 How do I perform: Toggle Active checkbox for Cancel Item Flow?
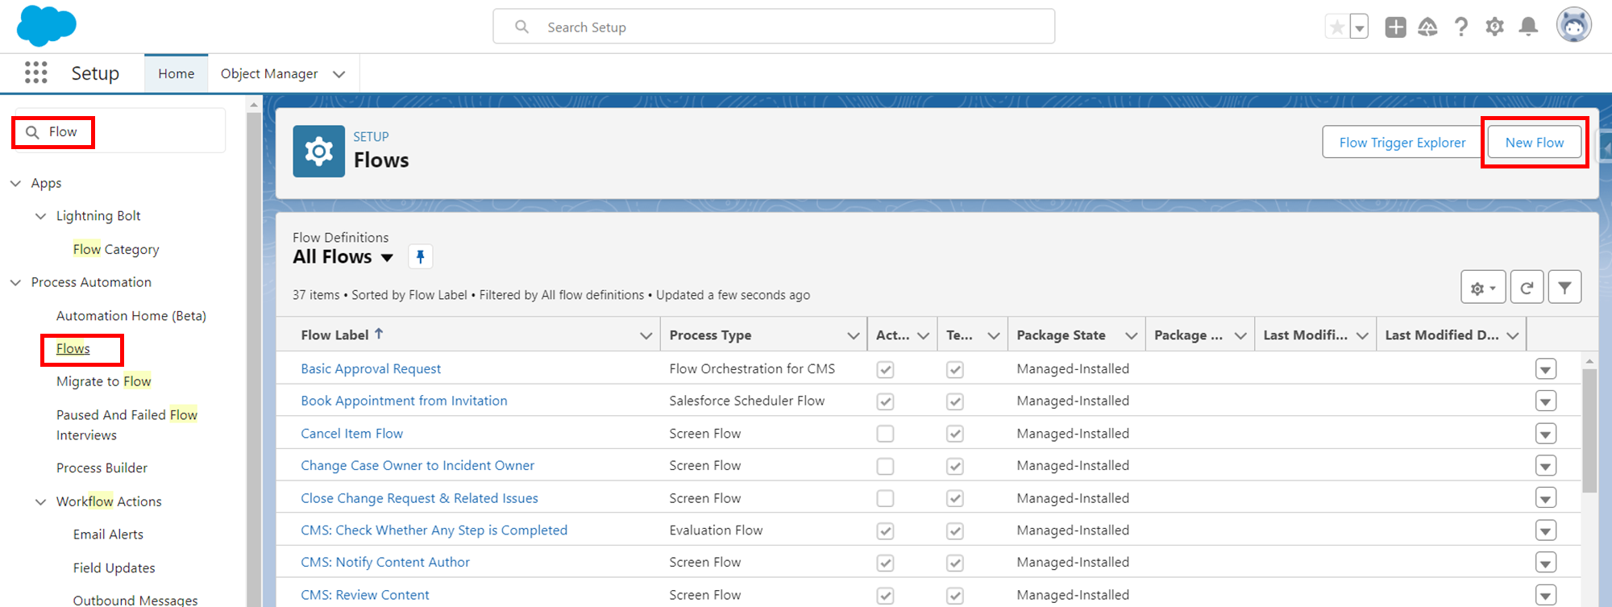[885, 434]
